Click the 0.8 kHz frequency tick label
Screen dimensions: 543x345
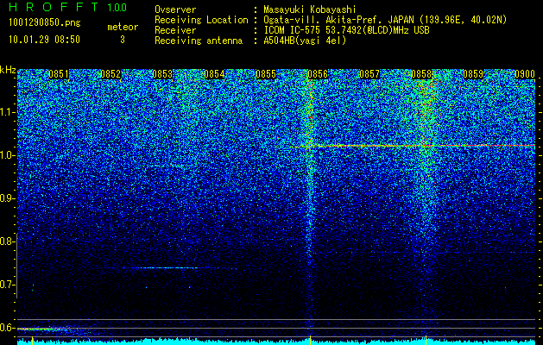[7, 241]
